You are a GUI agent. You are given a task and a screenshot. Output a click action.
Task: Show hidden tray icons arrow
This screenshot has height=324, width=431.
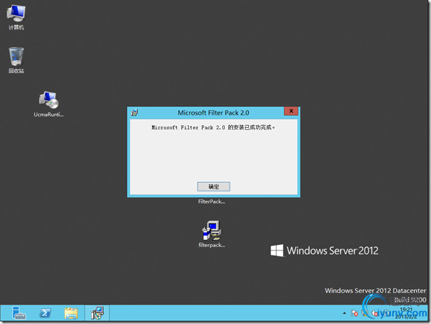point(345,313)
